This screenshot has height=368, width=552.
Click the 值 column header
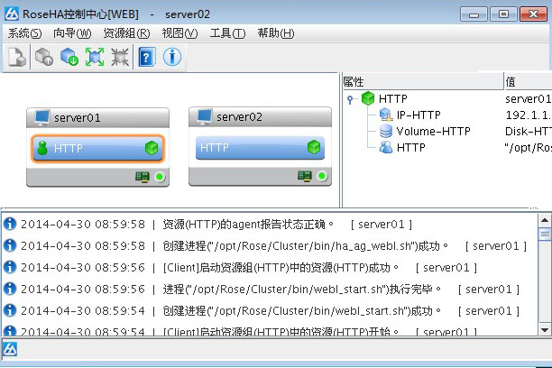tap(528, 82)
